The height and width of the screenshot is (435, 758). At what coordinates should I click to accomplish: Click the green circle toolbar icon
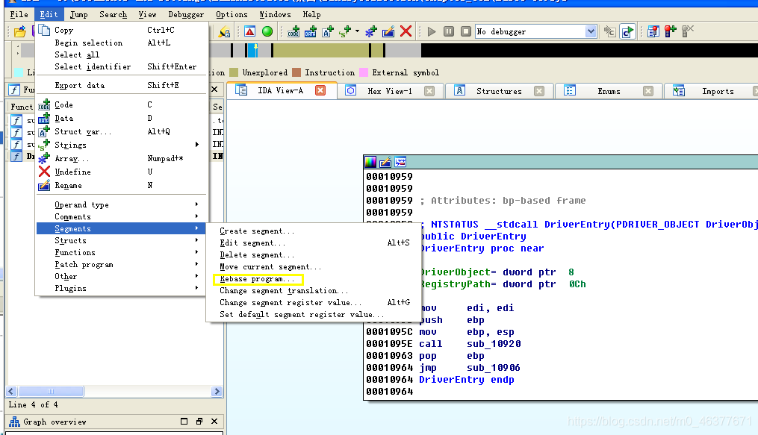point(267,32)
